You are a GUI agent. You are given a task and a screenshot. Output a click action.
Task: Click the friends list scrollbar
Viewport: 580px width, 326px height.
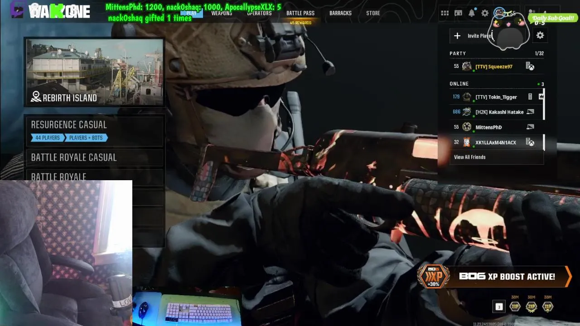pyautogui.click(x=543, y=120)
